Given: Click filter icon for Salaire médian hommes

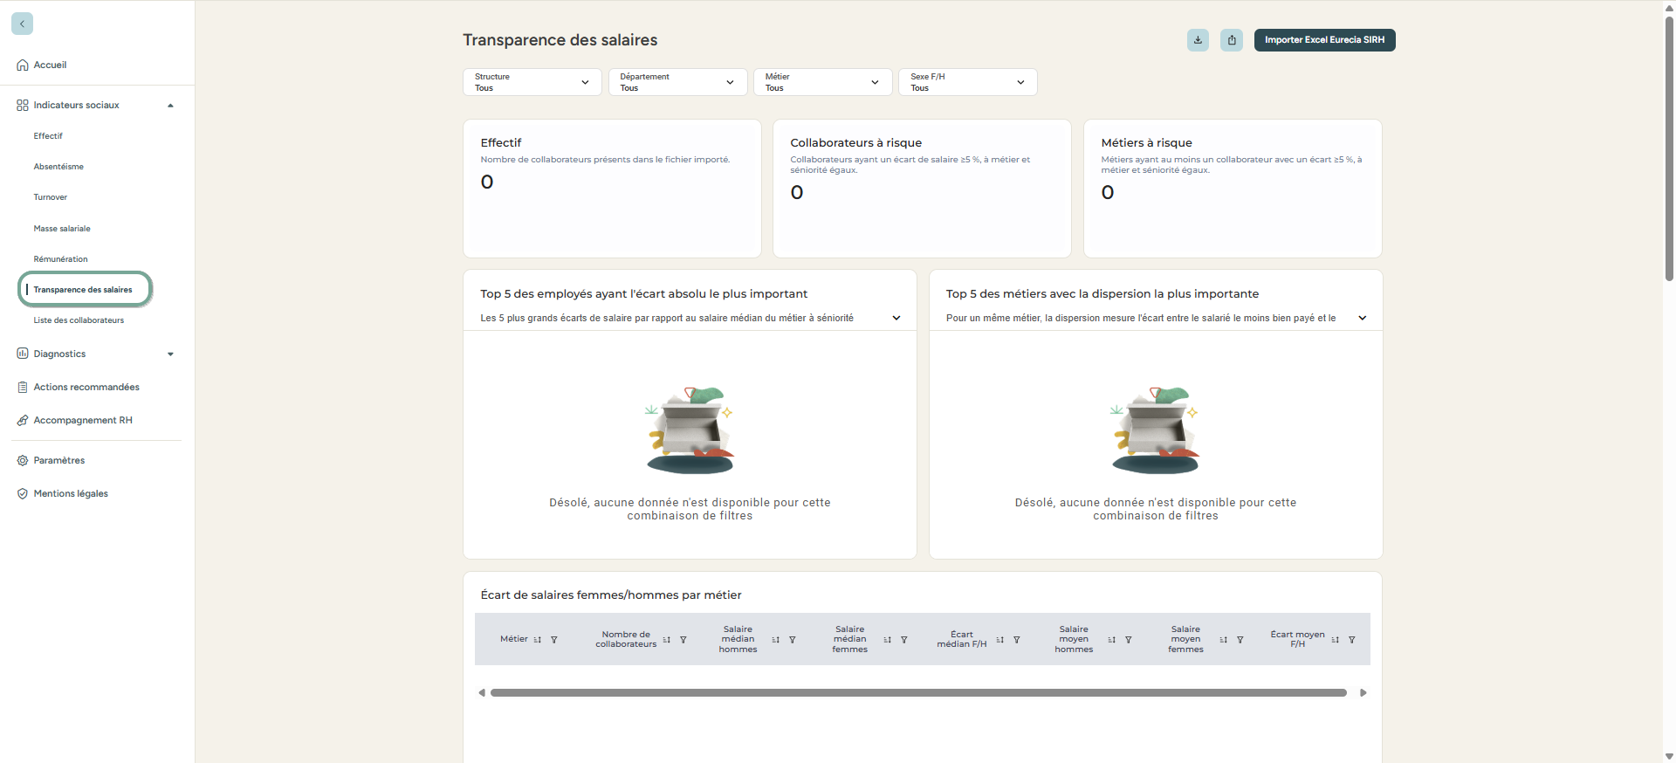Looking at the screenshot, I should tap(793, 640).
